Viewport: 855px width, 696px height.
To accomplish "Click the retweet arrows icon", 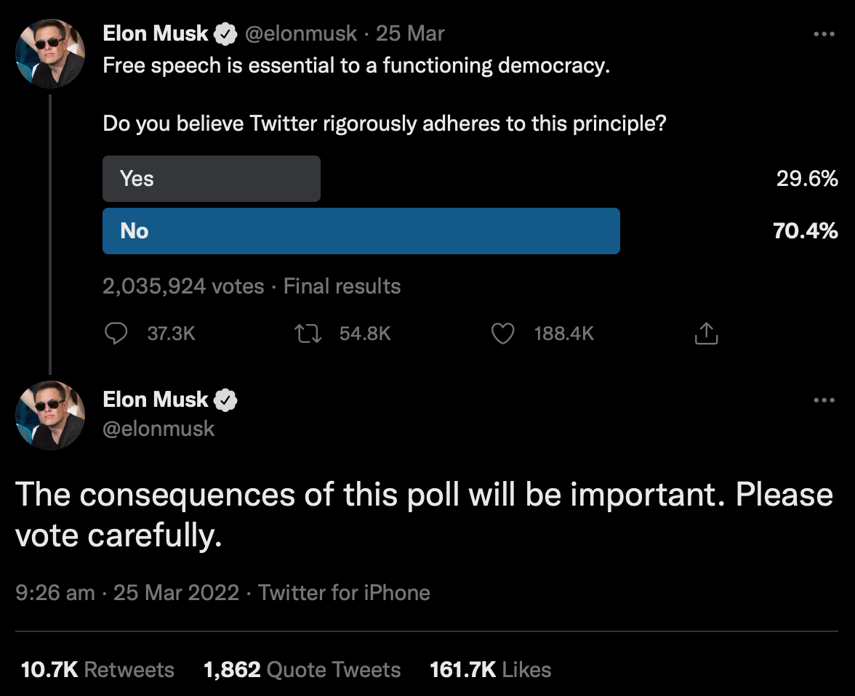I will click(x=308, y=333).
